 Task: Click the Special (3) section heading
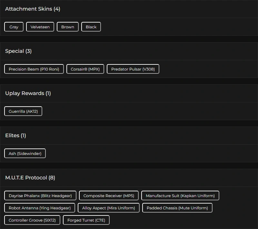pos(18,51)
